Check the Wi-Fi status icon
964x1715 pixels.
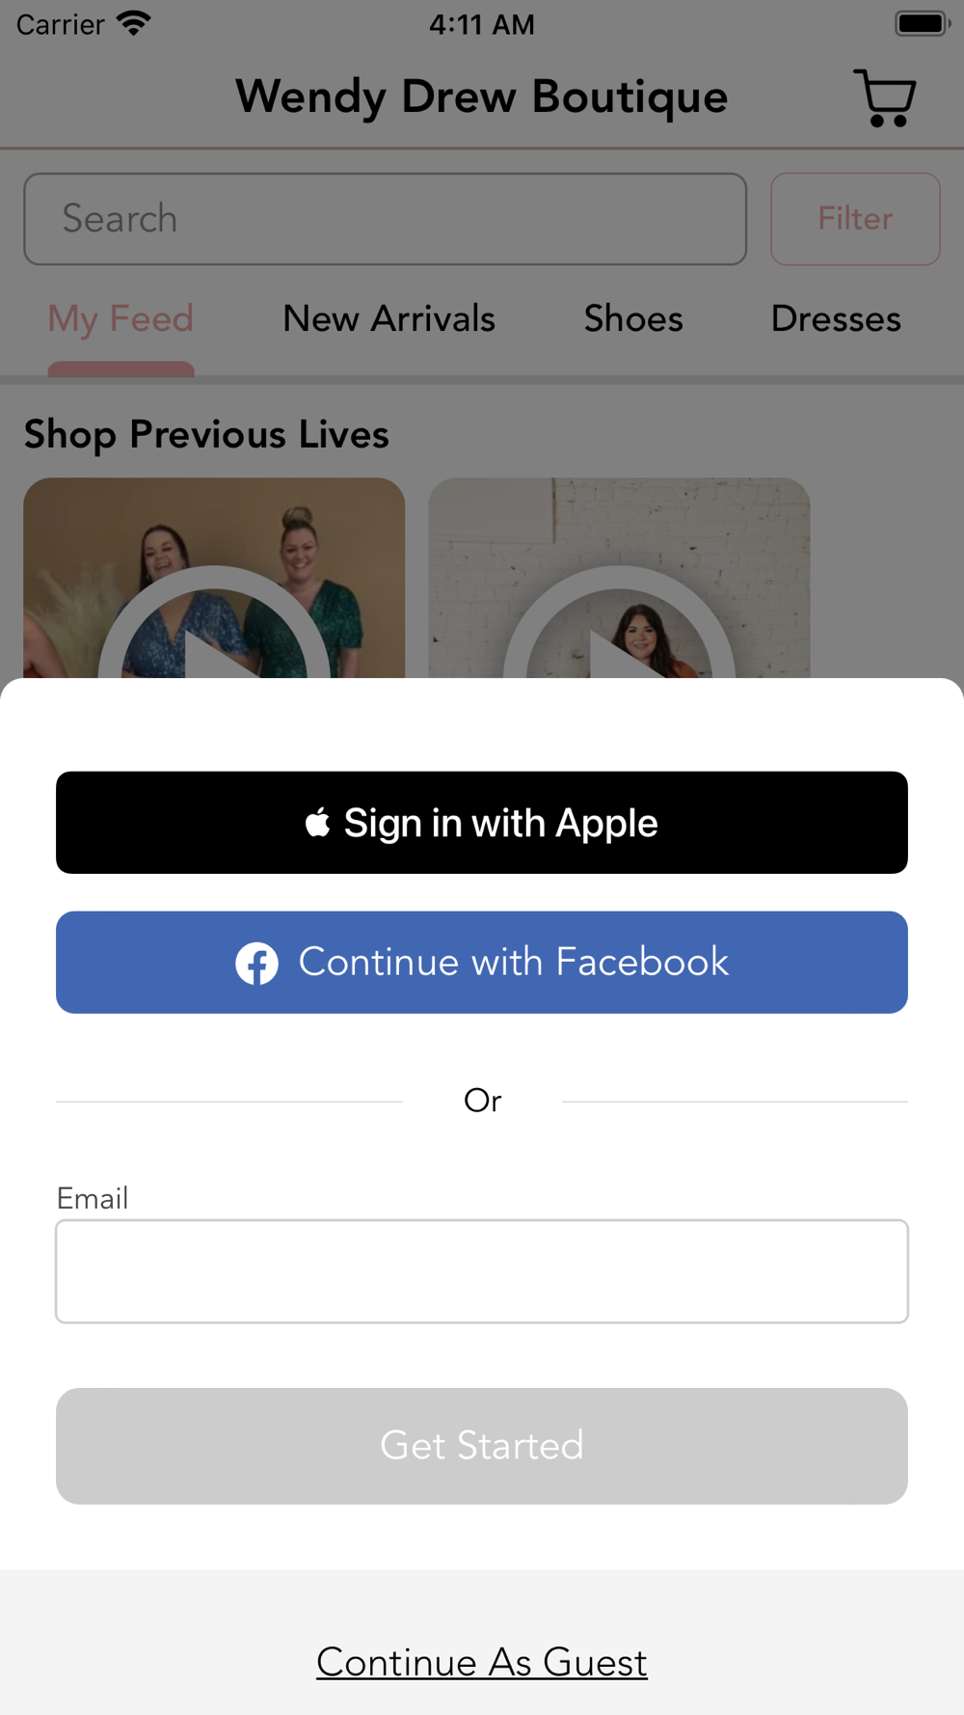pos(133,23)
